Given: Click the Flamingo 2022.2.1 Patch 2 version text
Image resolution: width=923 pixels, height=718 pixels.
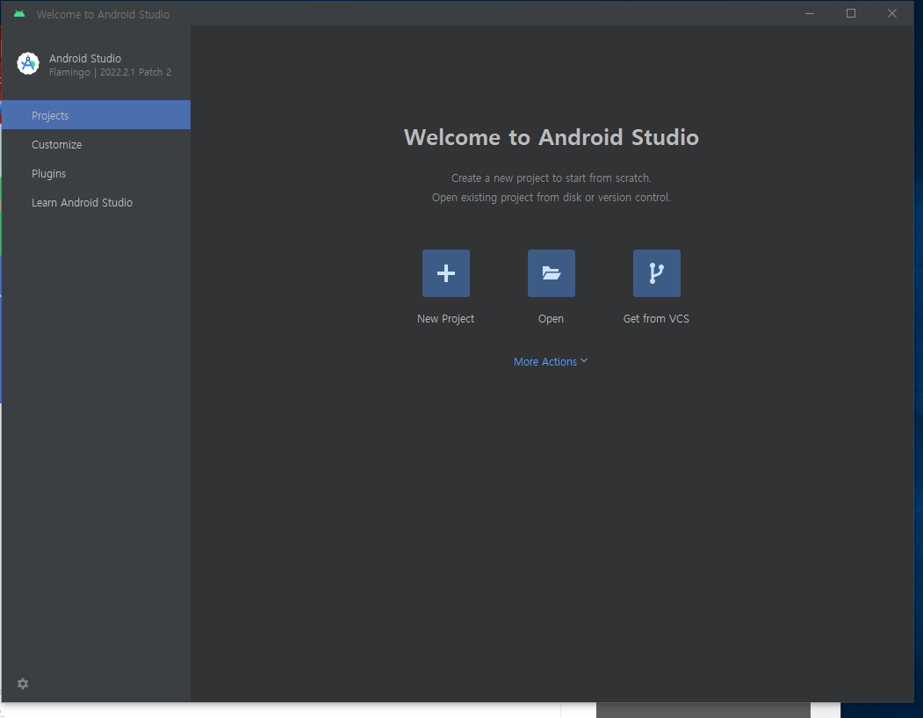Looking at the screenshot, I should pos(110,72).
